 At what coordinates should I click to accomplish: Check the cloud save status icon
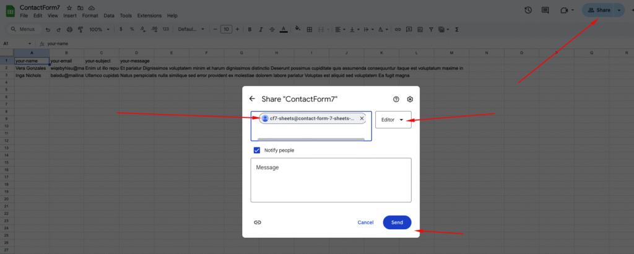[92, 7]
